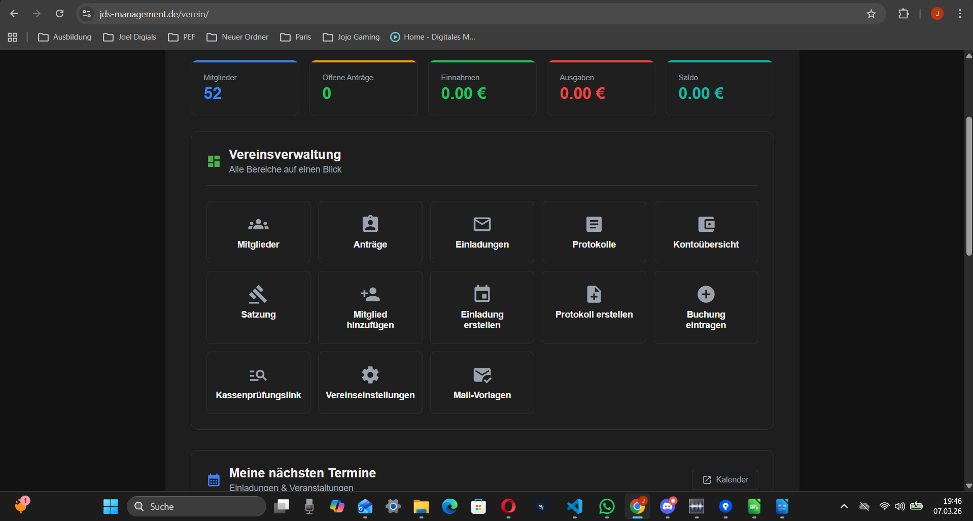Viewport: 973px width, 521px height.
Task: Go back to the previous page
Action: 14,14
